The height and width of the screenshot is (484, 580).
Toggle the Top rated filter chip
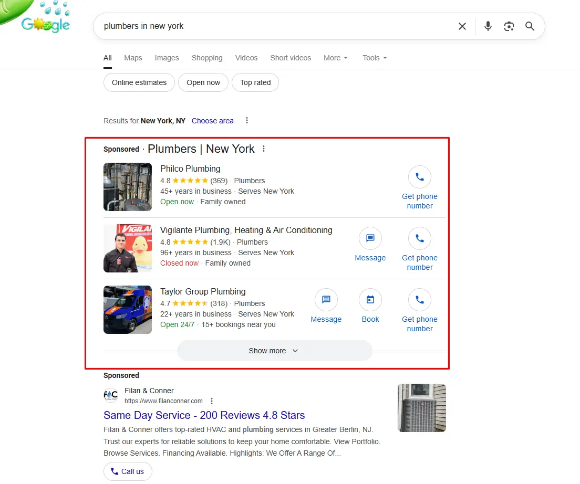click(255, 82)
